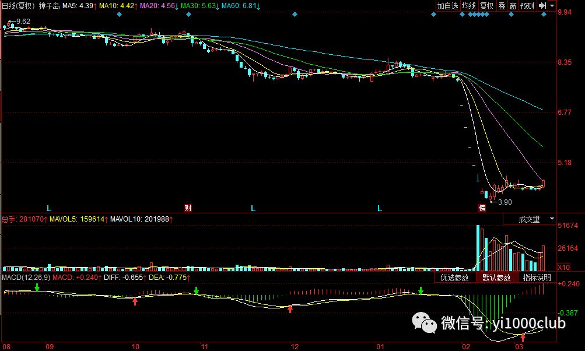
Task: Click the 9.94 price axis label
Action: [565, 12]
